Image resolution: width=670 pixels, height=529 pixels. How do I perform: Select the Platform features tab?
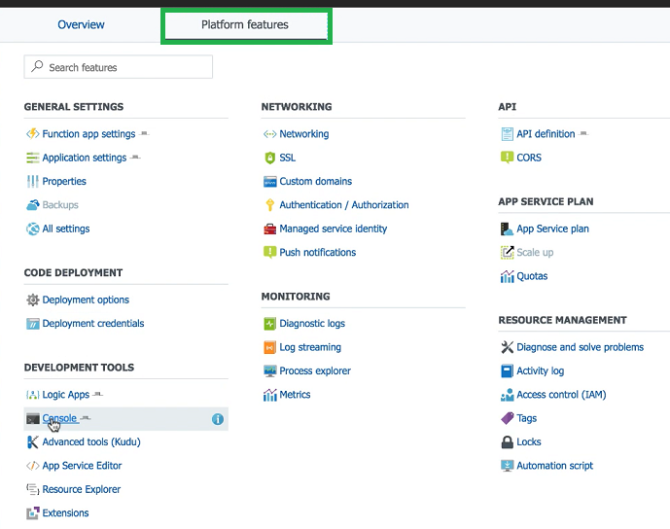tap(245, 24)
